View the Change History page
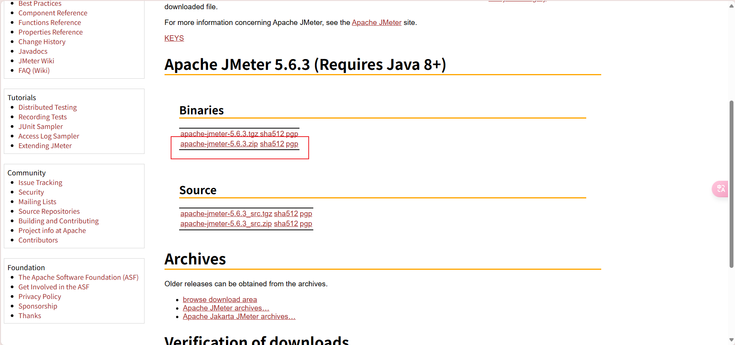Viewport: 735px width, 345px height. click(42, 42)
